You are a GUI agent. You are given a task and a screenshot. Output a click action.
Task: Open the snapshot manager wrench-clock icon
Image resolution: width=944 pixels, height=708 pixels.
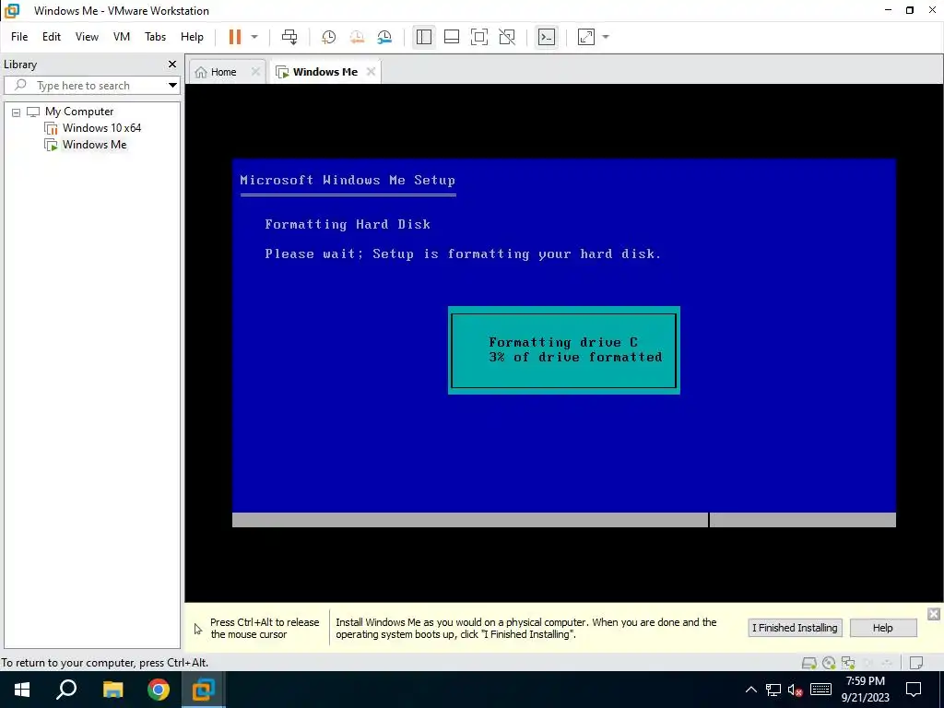[384, 37]
